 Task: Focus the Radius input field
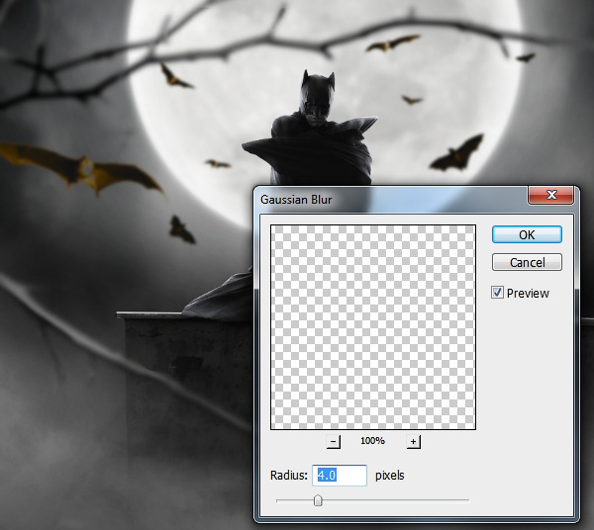[340, 476]
